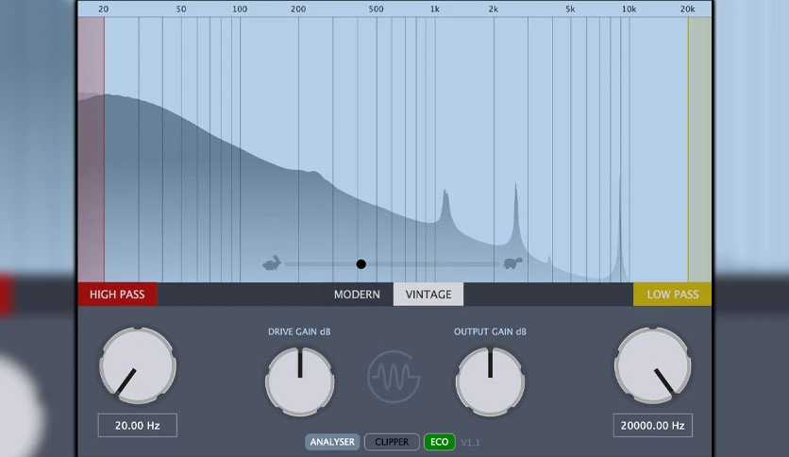This screenshot has height=457, width=789.
Task: Click the turtle slow-speed icon
Action: (512, 262)
